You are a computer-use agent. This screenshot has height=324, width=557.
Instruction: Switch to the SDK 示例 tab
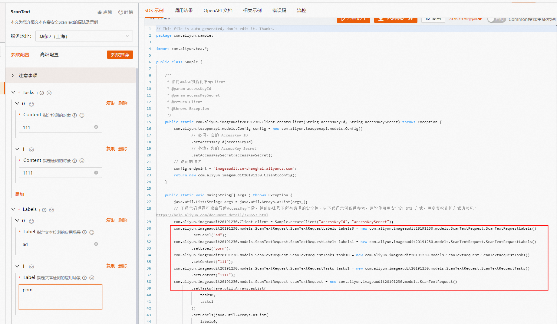[x=154, y=11]
